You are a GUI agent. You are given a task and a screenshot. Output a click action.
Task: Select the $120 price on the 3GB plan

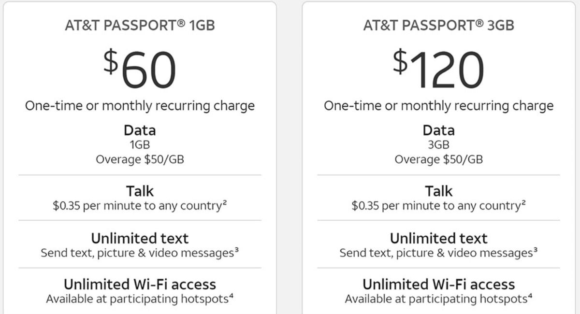tap(438, 69)
